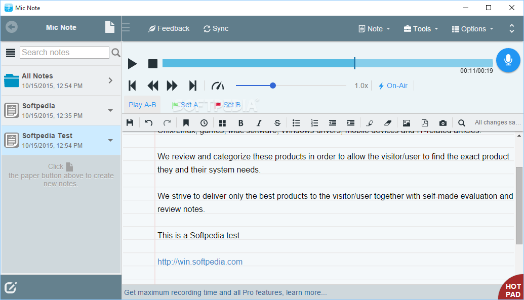Play the audio recording
This screenshot has height=300, width=524.
tap(132, 63)
